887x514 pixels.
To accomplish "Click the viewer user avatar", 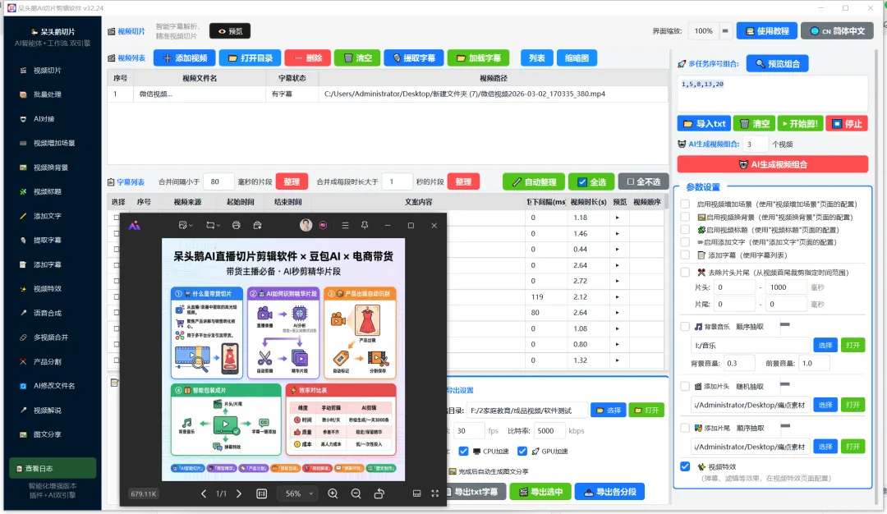I will (x=306, y=225).
